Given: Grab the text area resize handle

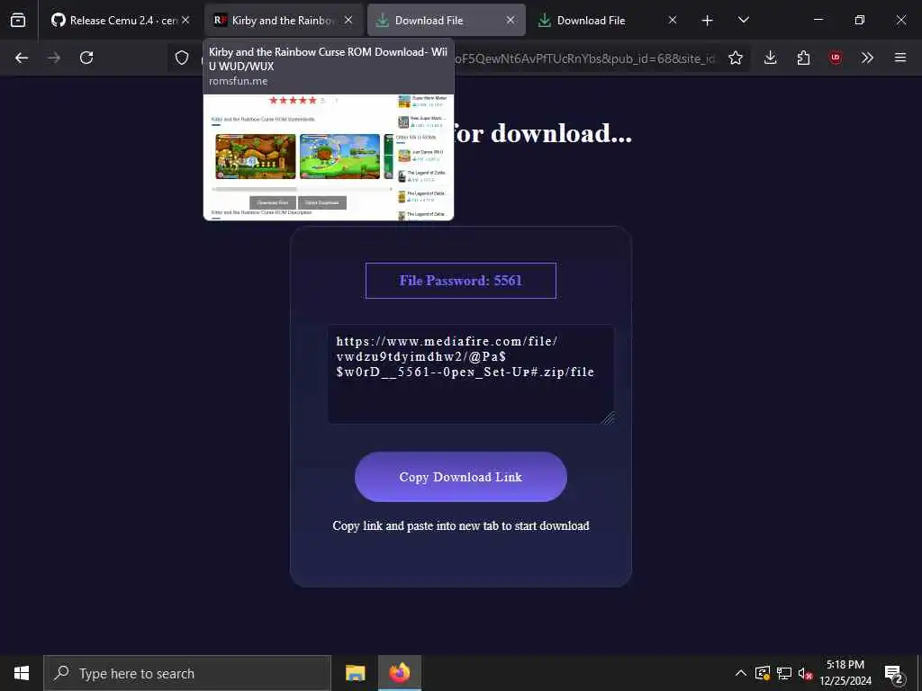Looking at the screenshot, I should (609, 417).
